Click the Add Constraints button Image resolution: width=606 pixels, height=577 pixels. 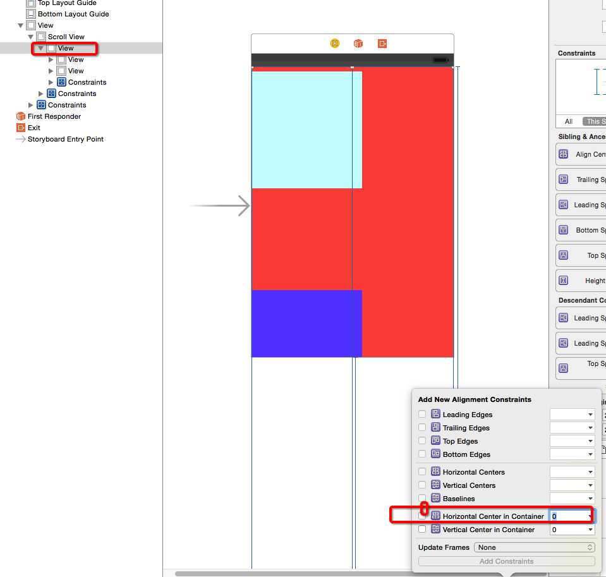pos(506,561)
